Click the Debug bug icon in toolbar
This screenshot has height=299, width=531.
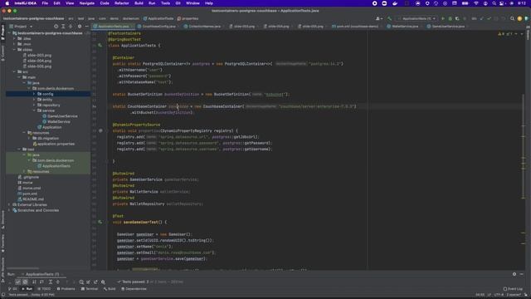450,18
